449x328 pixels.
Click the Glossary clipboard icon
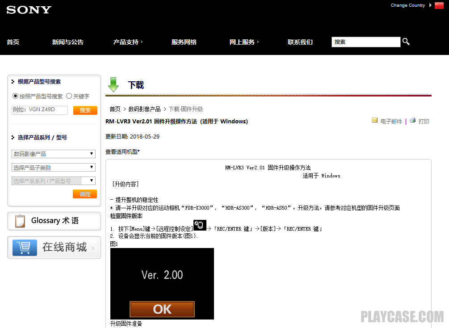[x=20, y=221]
